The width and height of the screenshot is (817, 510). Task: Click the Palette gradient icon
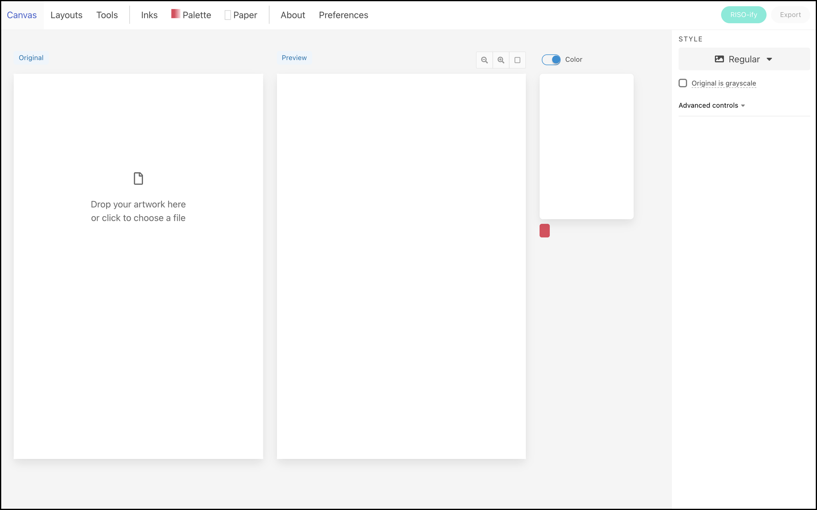(x=176, y=14)
